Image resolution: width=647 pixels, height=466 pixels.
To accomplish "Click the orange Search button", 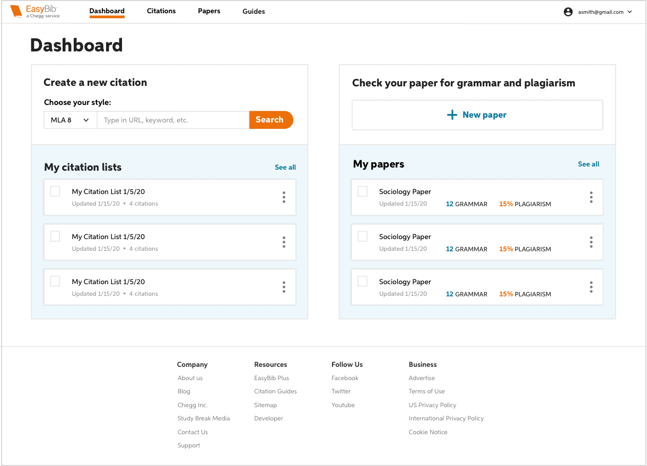I will point(271,120).
